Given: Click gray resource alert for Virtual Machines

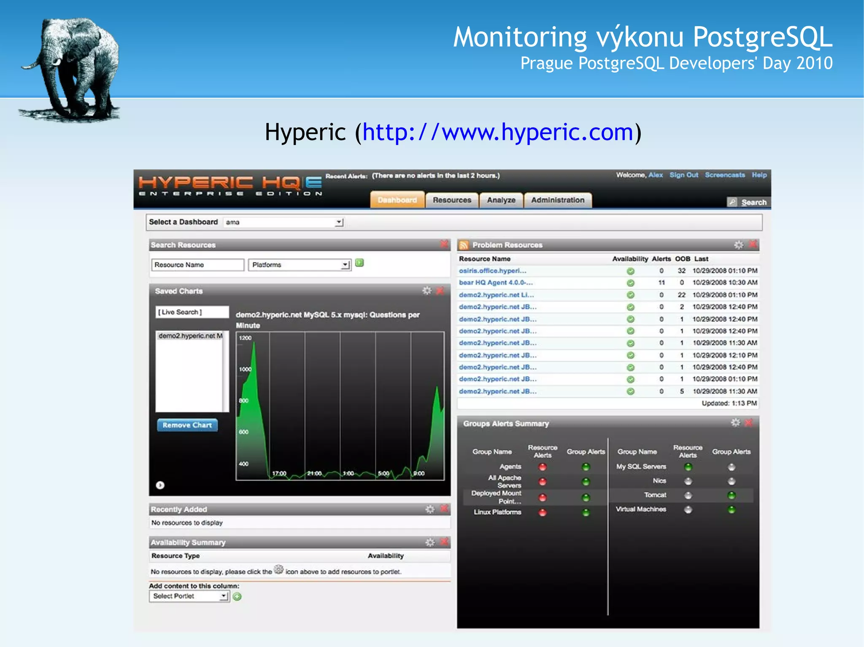Looking at the screenshot, I should pyautogui.click(x=688, y=510).
